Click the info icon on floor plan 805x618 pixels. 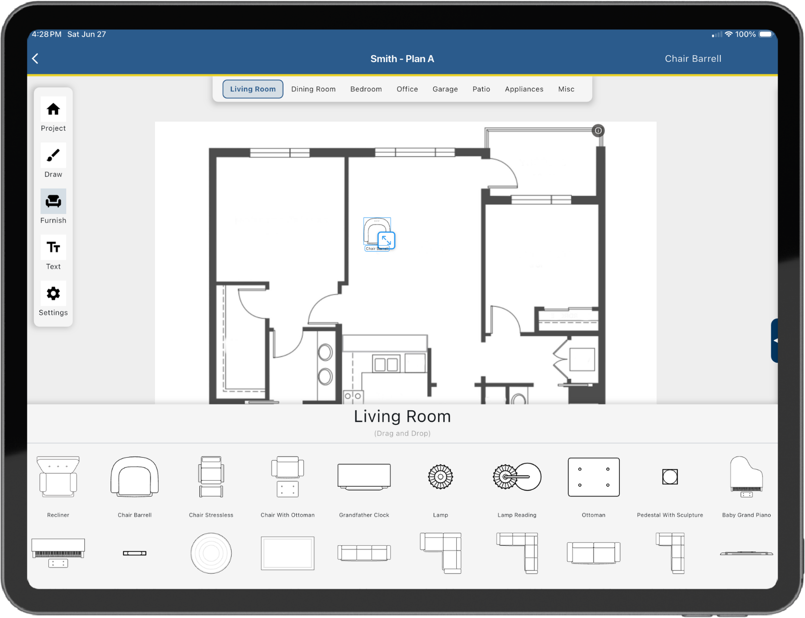coord(598,131)
